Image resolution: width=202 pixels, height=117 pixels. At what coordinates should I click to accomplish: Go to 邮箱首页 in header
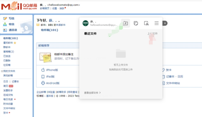pyautogui.click(x=45, y=8)
